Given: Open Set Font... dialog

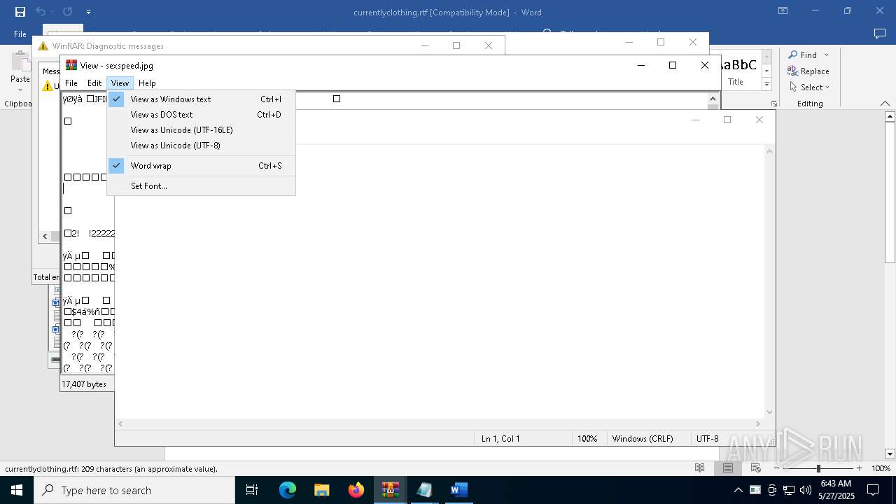Looking at the screenshot, I should [x=201, y=186].
